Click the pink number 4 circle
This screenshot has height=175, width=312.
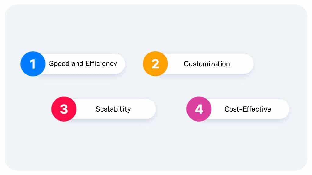(199, 109)
